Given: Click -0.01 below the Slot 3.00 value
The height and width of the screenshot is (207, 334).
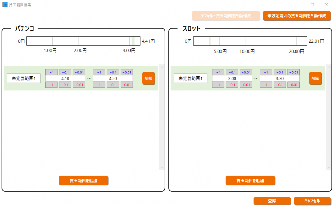Looking at the screenshot, I should (246, 85).
